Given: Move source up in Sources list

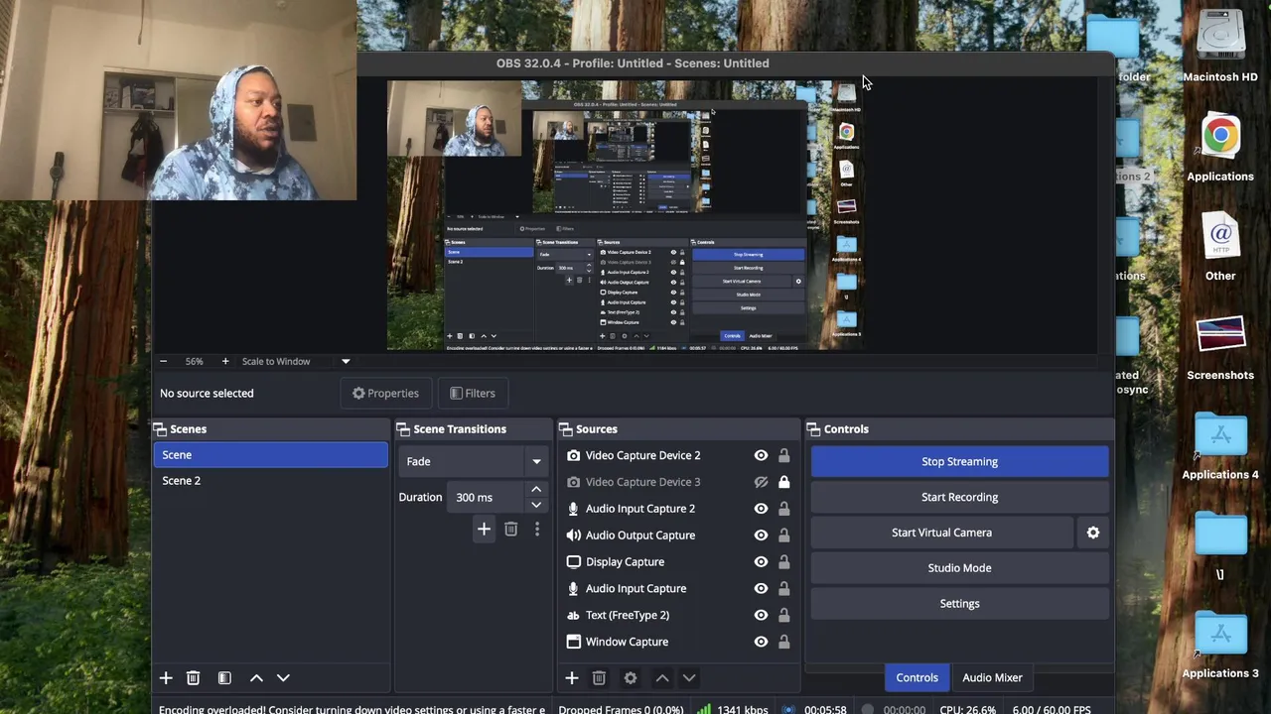Looking at the screenshot, I should tap(662, 678).
